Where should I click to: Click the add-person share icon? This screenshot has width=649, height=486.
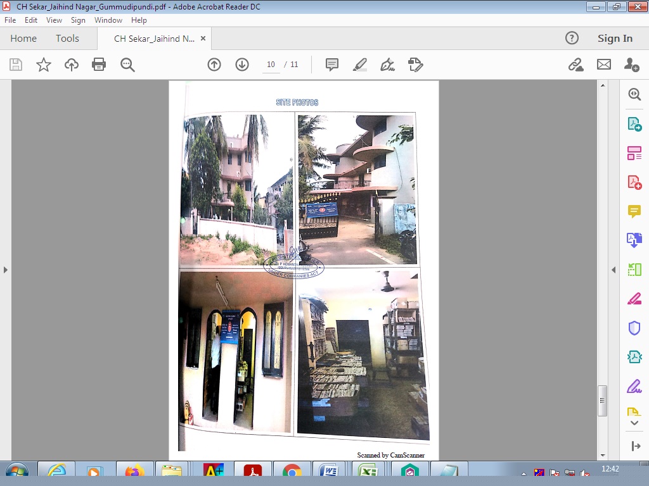point(632,65)
